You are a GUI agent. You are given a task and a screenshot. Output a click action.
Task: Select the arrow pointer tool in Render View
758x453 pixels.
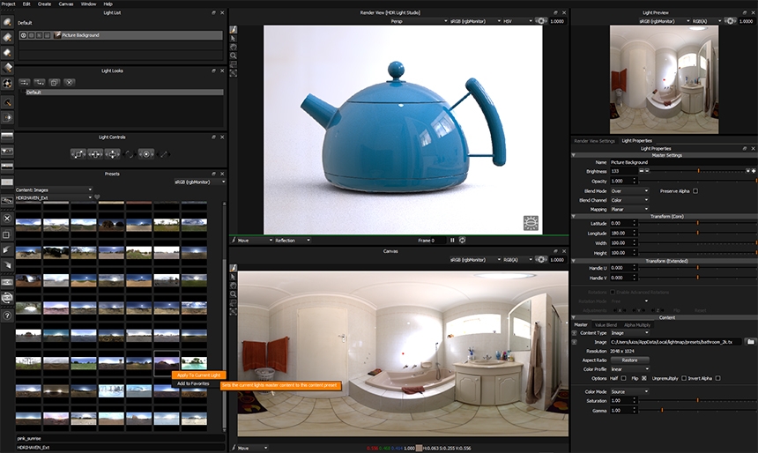[234, 38]
